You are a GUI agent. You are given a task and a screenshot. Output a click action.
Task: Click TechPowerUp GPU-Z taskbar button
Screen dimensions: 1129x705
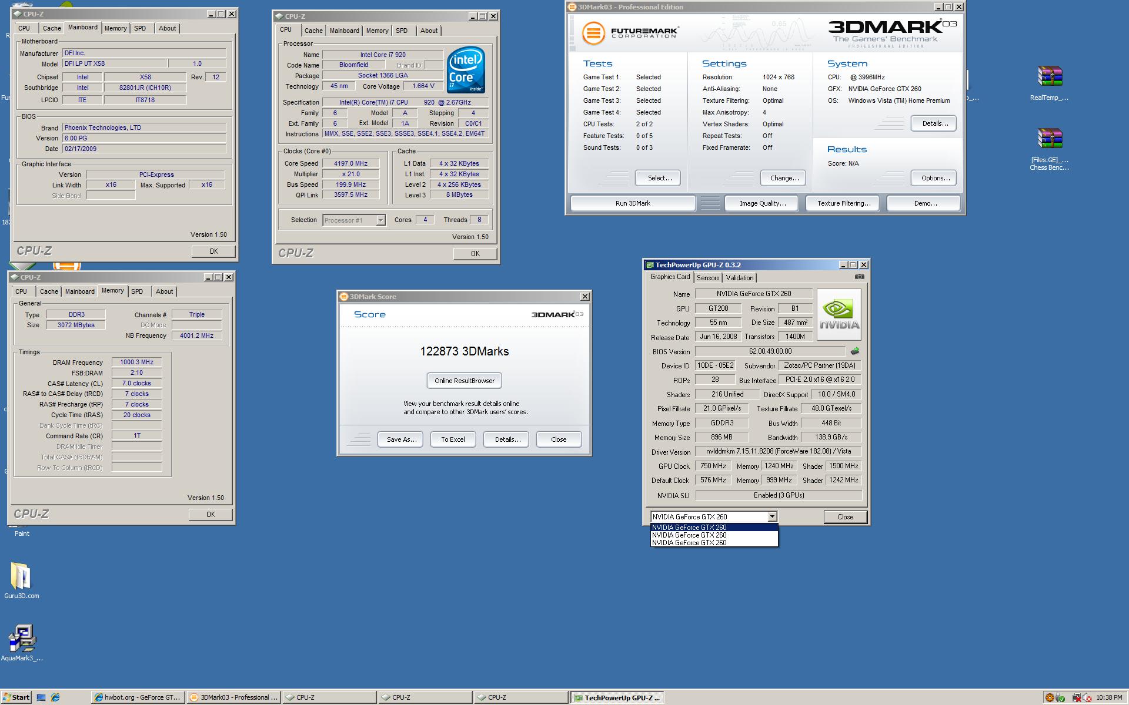617,697
